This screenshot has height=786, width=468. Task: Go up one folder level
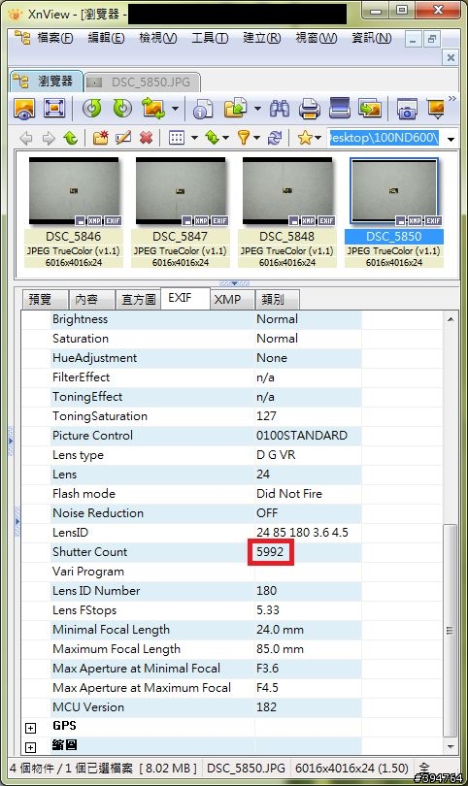[70, 138]
